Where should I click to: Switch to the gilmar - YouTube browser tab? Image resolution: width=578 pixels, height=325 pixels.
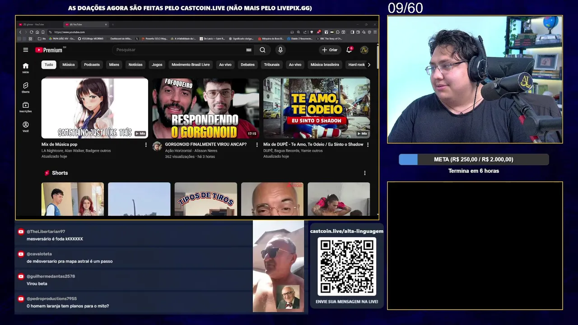click(x=38, y=24)
